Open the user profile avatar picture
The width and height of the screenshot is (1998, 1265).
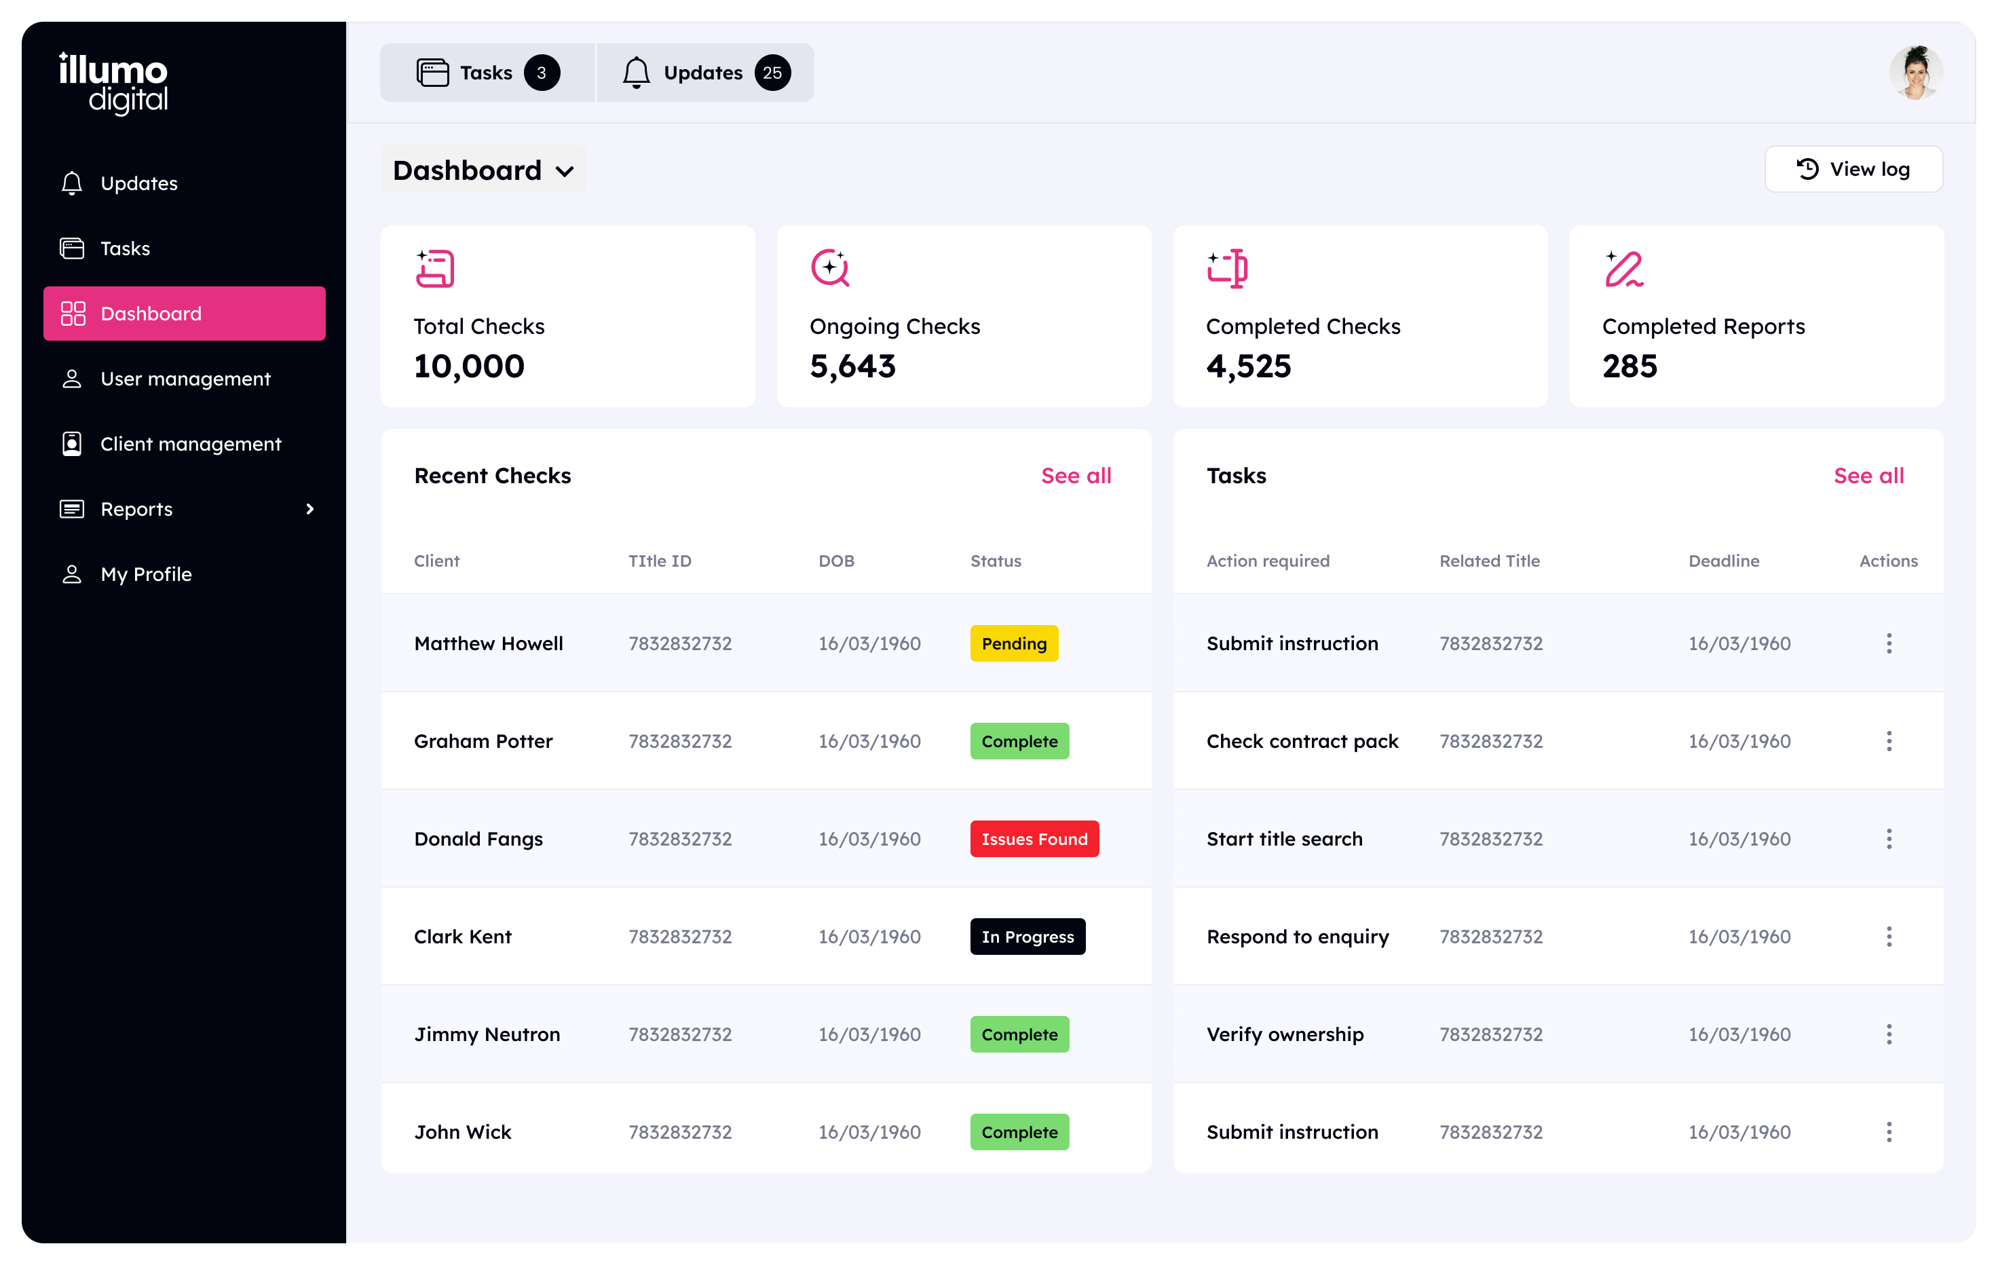(x=1915, y=73)
